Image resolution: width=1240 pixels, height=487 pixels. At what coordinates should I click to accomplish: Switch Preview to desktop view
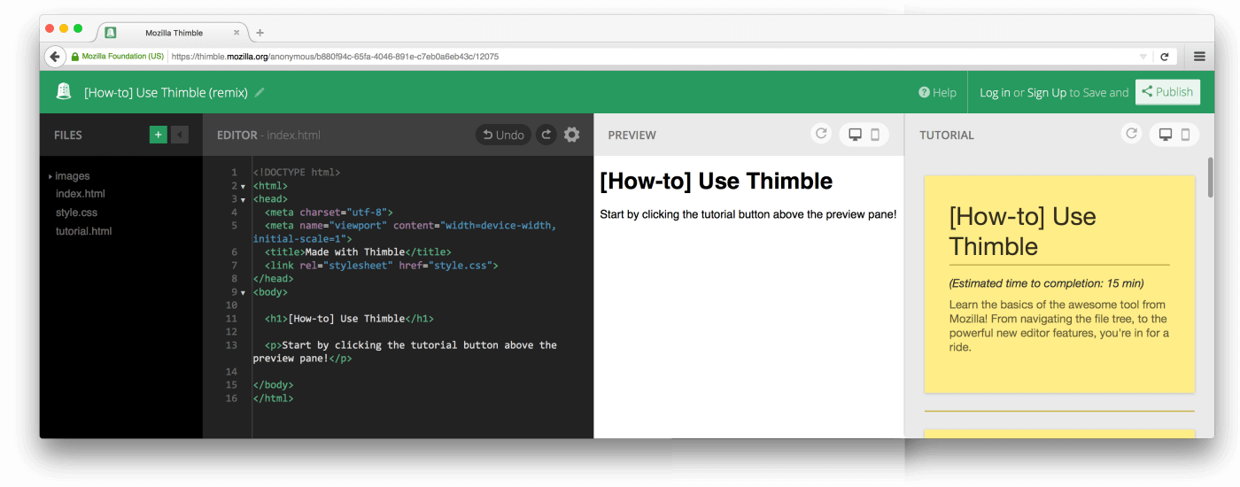(x=855, y=135)
